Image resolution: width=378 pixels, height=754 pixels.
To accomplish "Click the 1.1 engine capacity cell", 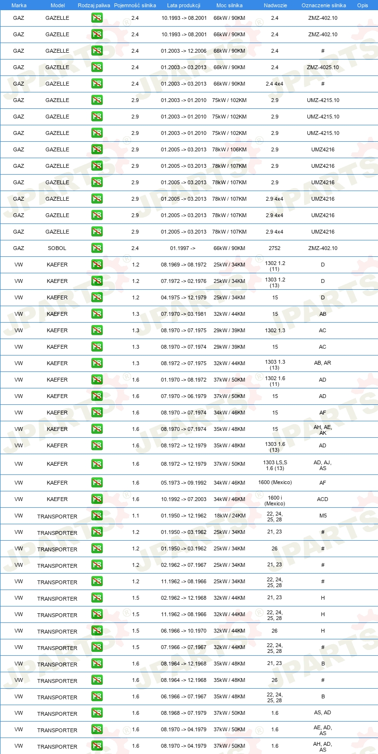I will pyautogui.click(x=135, y=516).
